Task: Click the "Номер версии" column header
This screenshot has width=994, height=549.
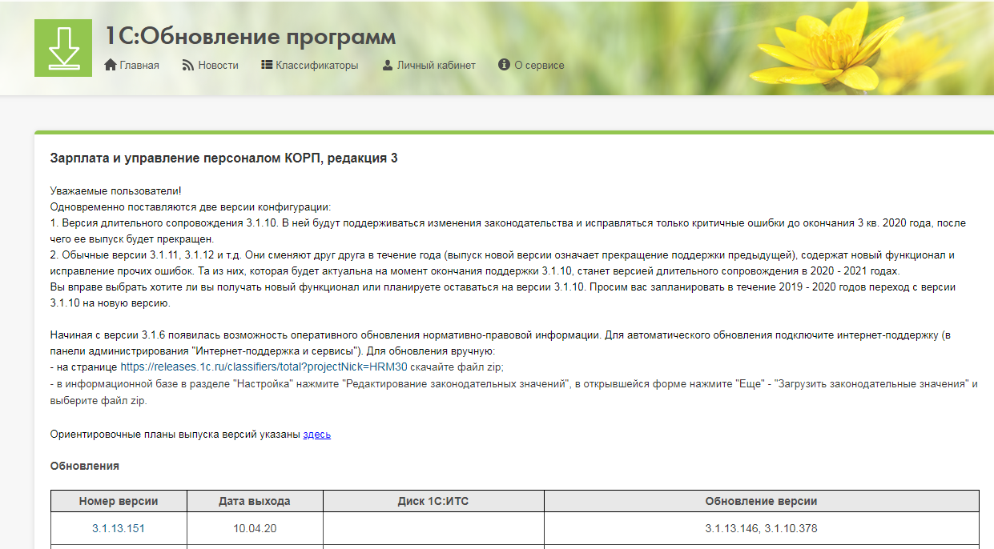Action: (119, 502)
